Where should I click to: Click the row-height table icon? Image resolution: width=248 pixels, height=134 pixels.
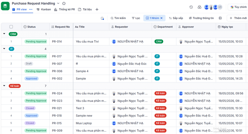220,18
